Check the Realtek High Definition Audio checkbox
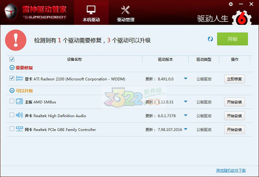The height and width of the screenshot is (177, 259). coord(12,115)
